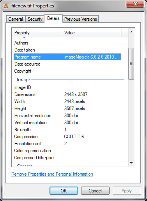Click the ImageMagick 6.6.2-6 value
Image resolution: width=147 pixels, height=201 pixels.
(x=91, y=57)
